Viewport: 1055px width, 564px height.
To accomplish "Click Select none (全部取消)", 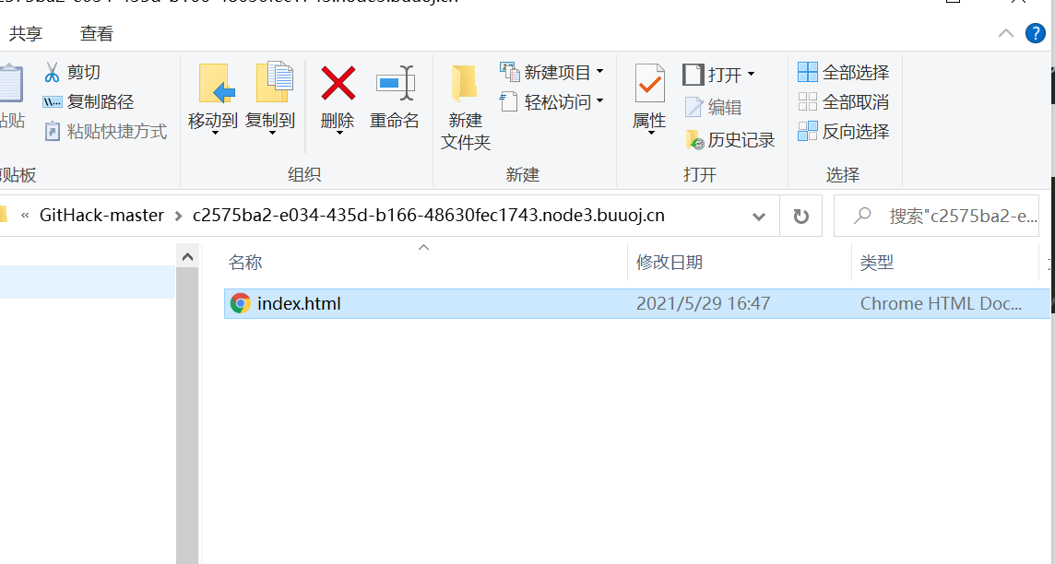I will (x=844, y=102).
